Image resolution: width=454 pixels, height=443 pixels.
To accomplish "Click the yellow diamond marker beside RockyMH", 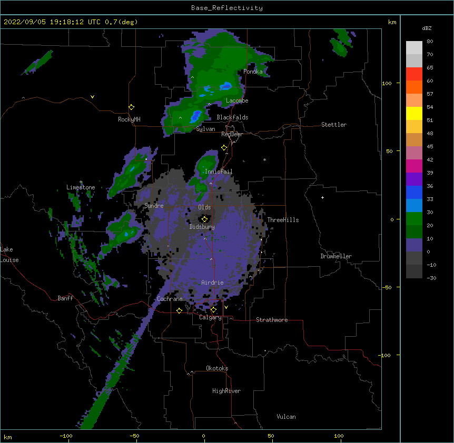I will coord(132,107).
